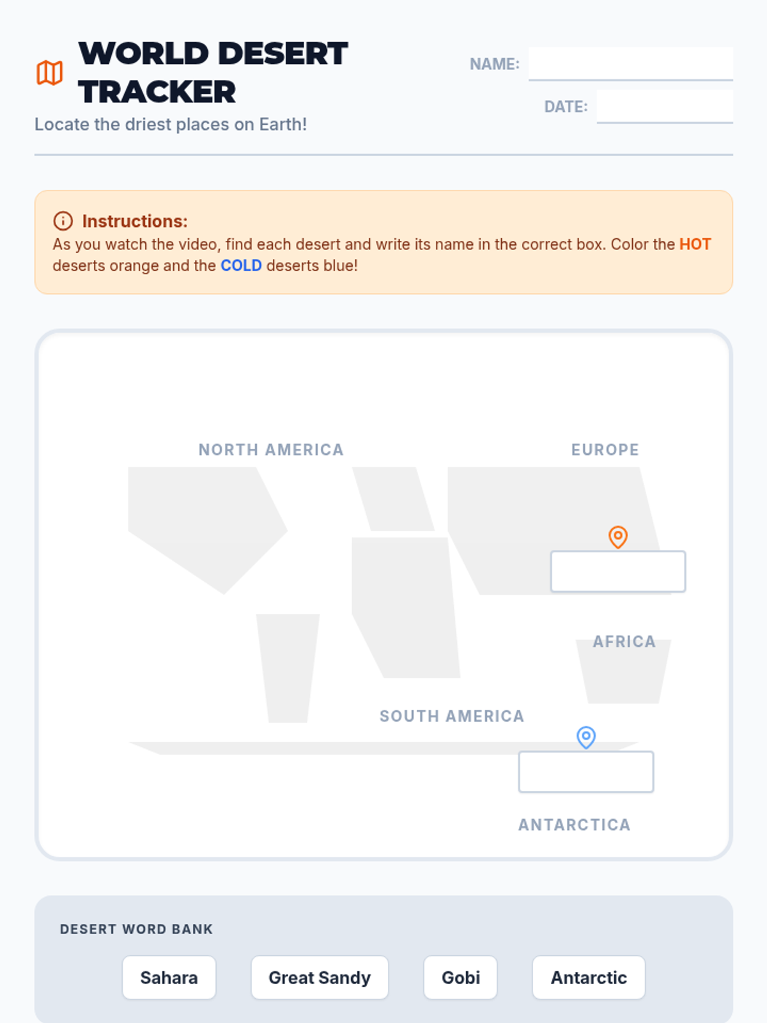Select the Great Sandy word bank chip

tap(320, 978)
